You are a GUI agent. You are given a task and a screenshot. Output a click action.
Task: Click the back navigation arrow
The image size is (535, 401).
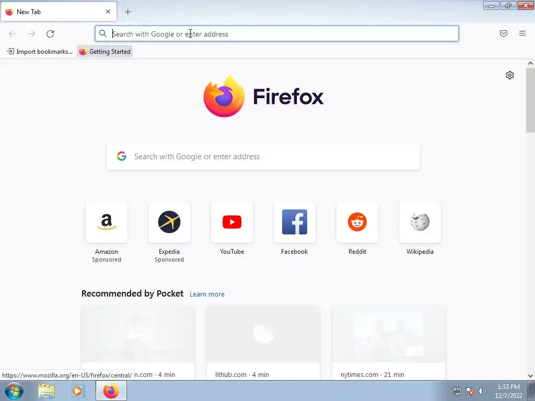coord(13,34)
